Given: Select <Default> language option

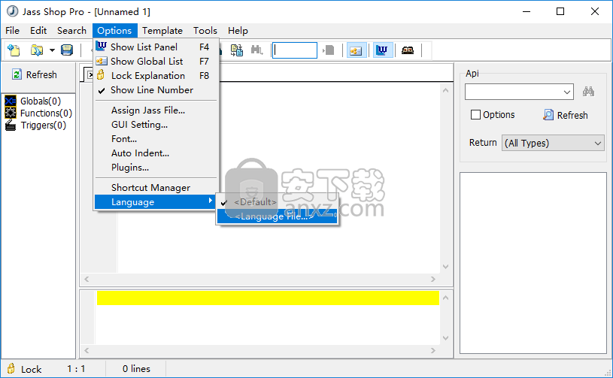Looking at the screenshot, I should (277, 202).
